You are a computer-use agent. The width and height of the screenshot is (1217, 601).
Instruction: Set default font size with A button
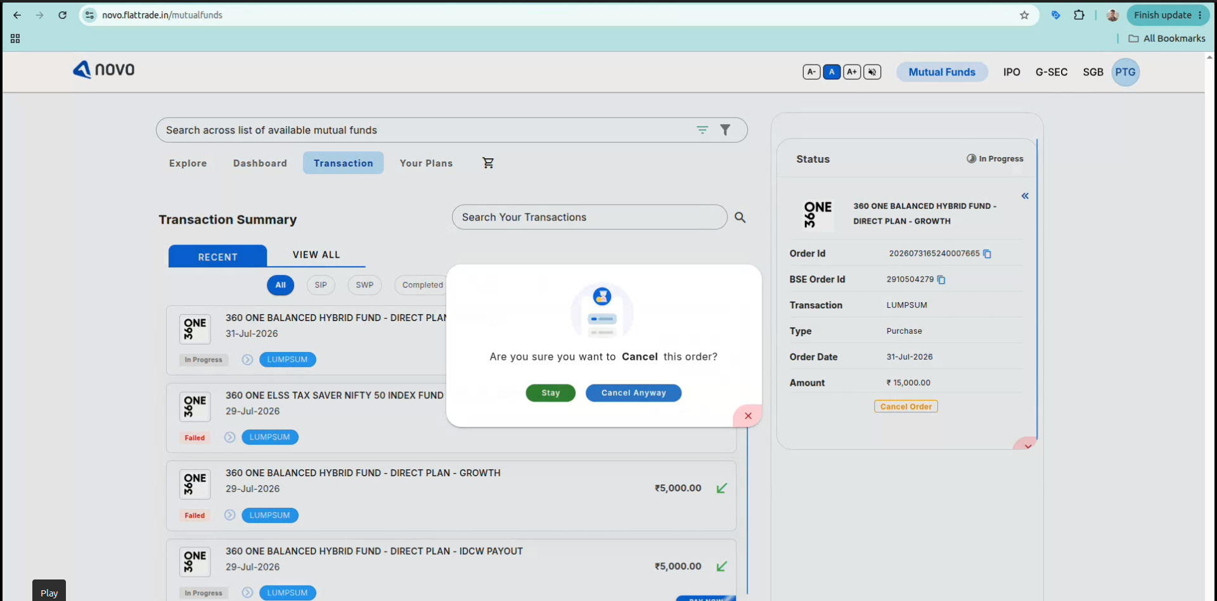832,72
